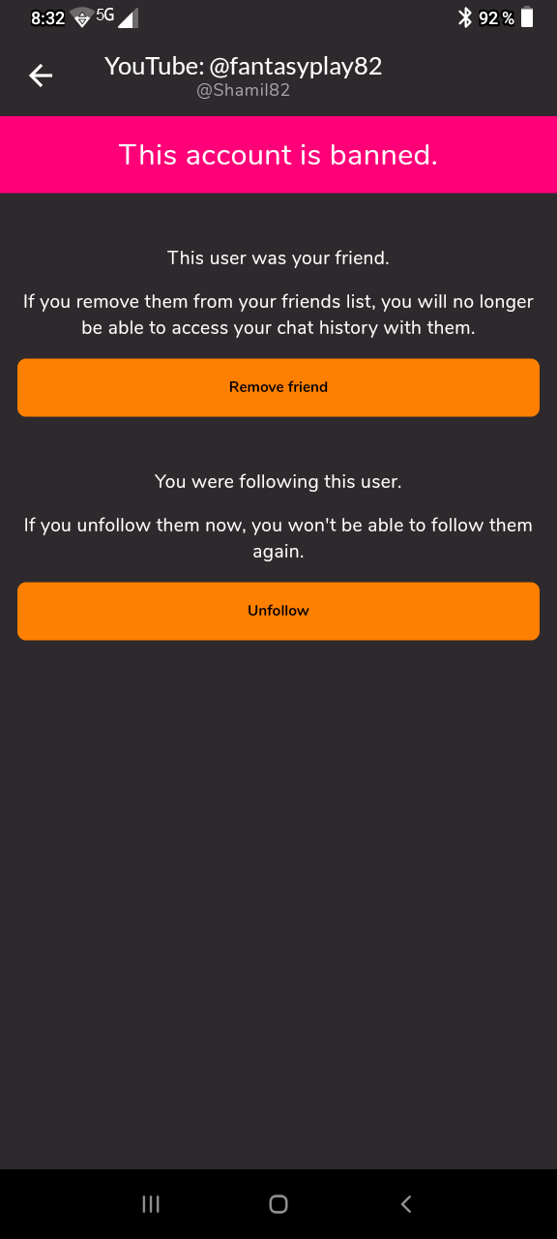Tap 'You were following this user' text
The height and width of the screenshot is (1239, 557).
pyautogui.click(x=278, y=481)
